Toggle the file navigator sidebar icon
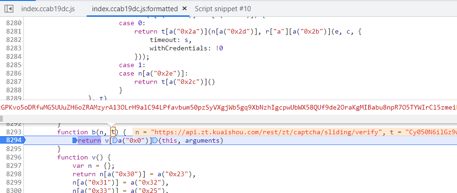Image resolution: width=457 pixels, height=193 pixels. point(9,9)
